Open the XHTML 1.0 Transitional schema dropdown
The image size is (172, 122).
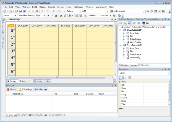click(x=110, y=15)
